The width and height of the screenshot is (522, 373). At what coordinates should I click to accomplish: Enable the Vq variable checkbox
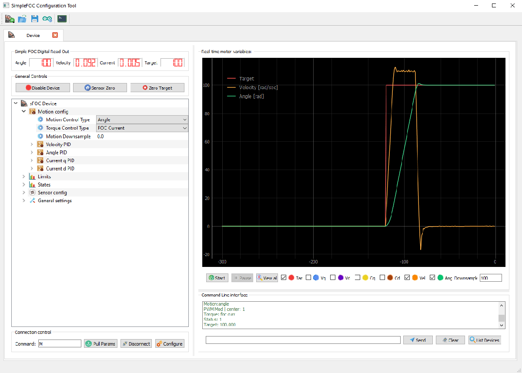pos(308,277)
